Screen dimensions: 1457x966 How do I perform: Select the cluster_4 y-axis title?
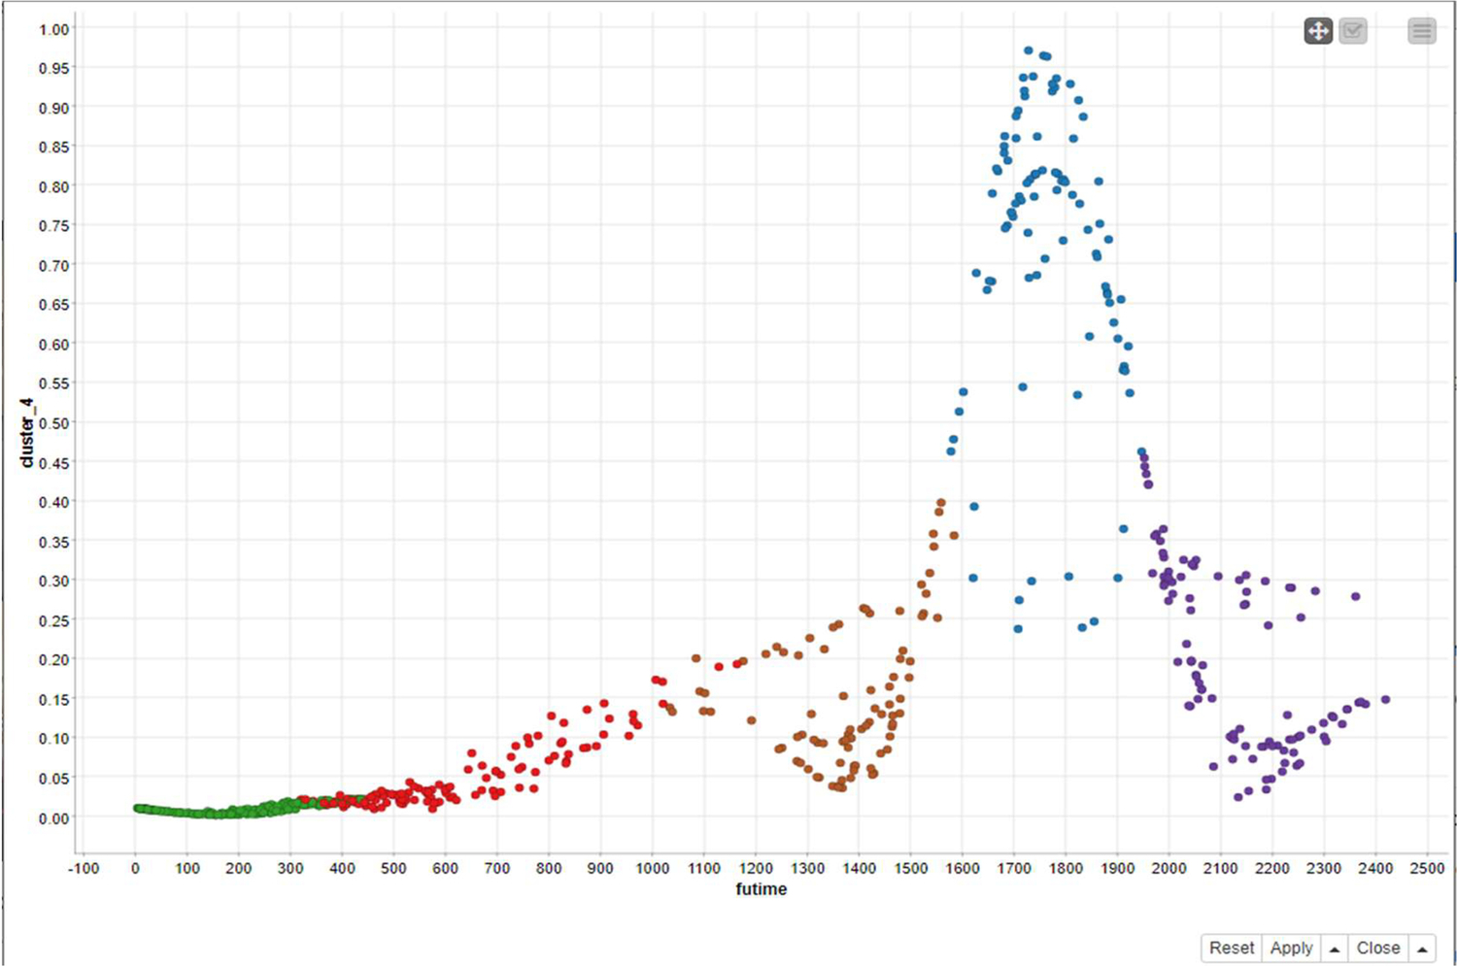coord(27,432)
